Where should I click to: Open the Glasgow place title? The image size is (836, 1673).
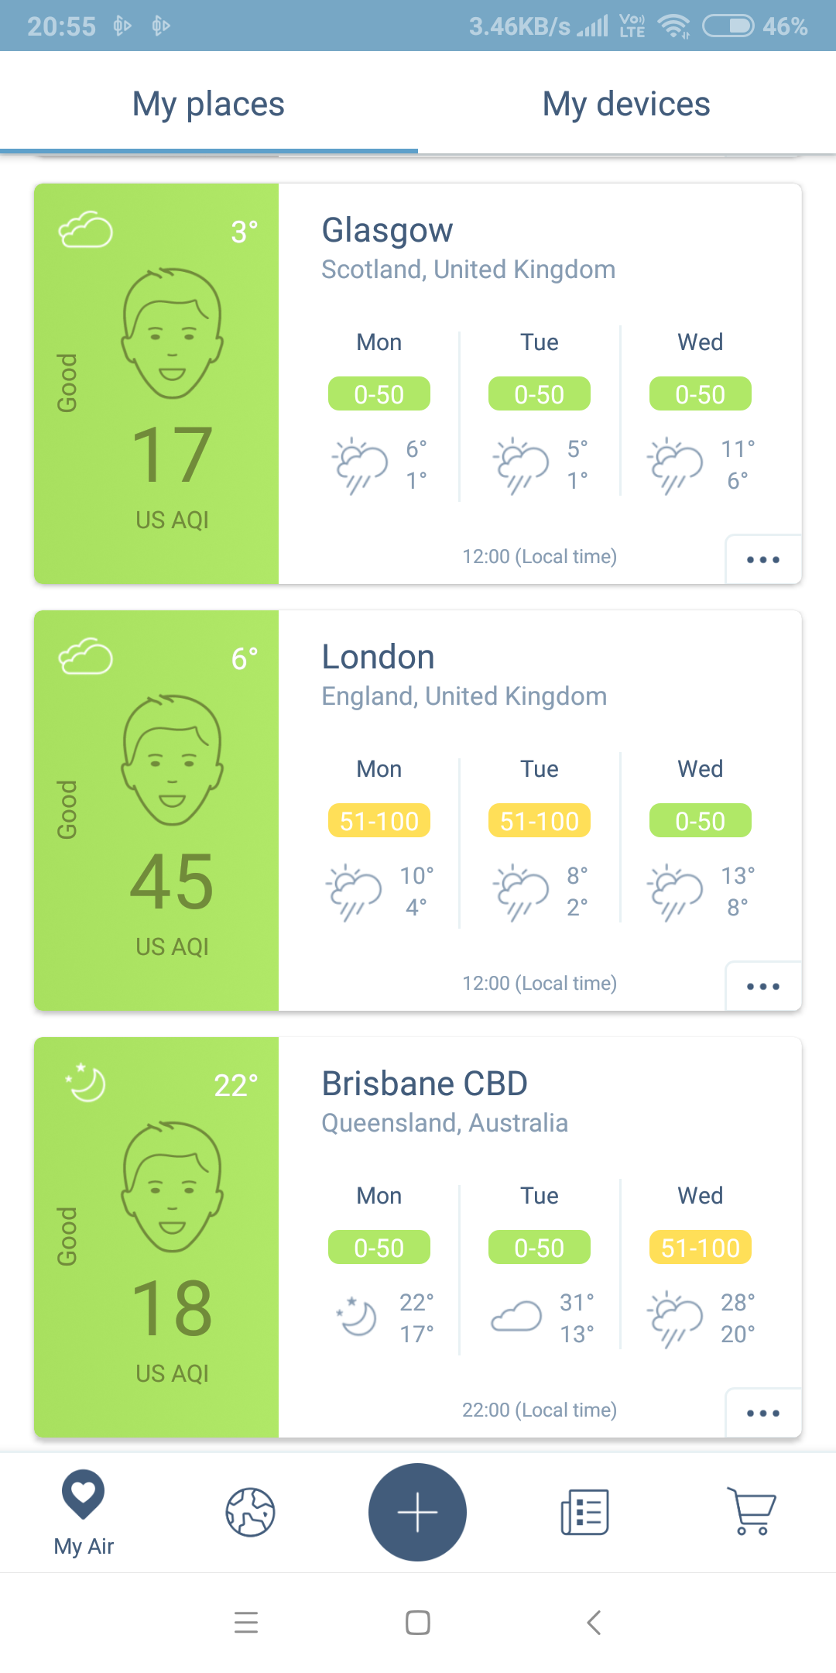click(387, 230)
